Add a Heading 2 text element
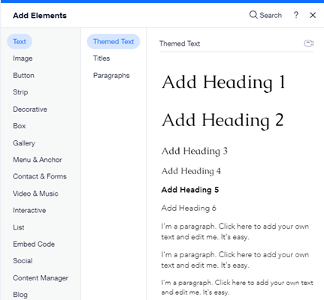 (x=223, y=120)
